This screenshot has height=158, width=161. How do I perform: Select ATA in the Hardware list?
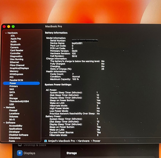13,36
